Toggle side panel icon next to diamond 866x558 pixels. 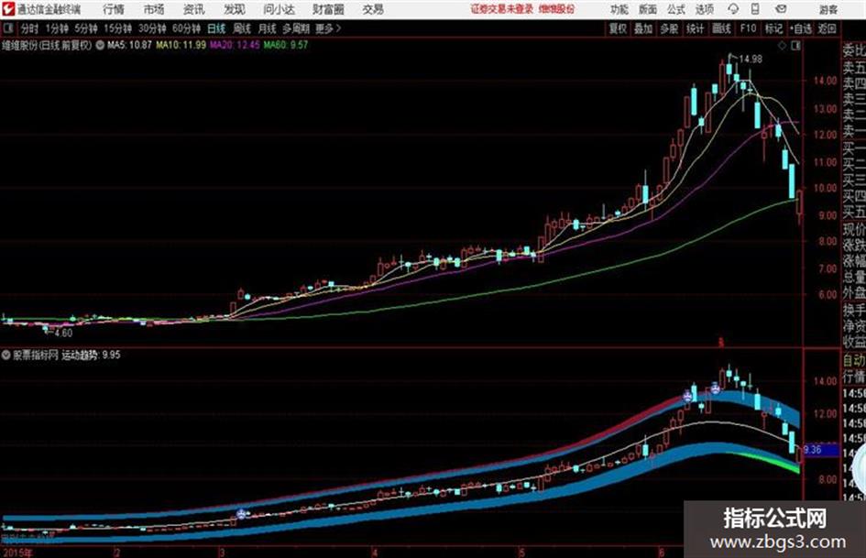pos(795,46)
